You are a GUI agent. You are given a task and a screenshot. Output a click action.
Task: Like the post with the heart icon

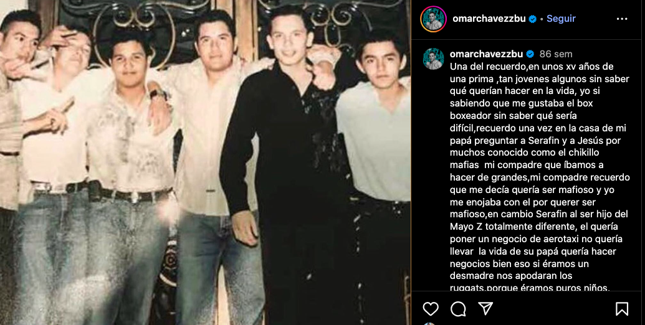[431, 309]
